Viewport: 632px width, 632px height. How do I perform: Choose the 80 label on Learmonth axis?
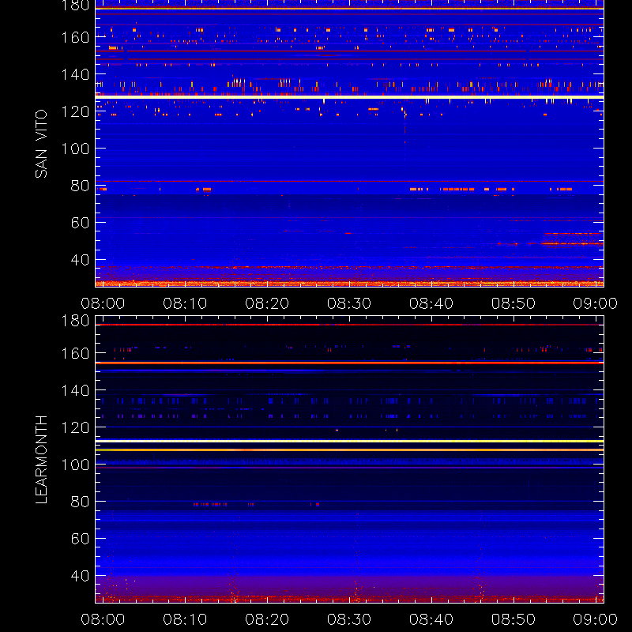pos(81,502)
